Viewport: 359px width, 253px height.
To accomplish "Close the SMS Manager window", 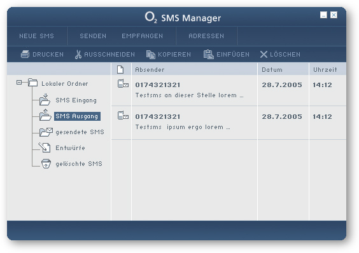I will click(334, 15).
